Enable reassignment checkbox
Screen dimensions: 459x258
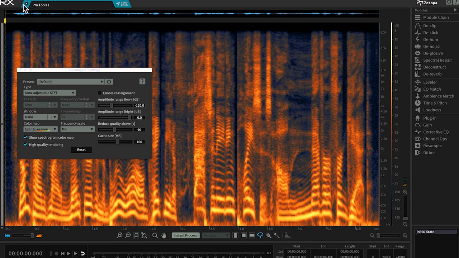(100, 93)
